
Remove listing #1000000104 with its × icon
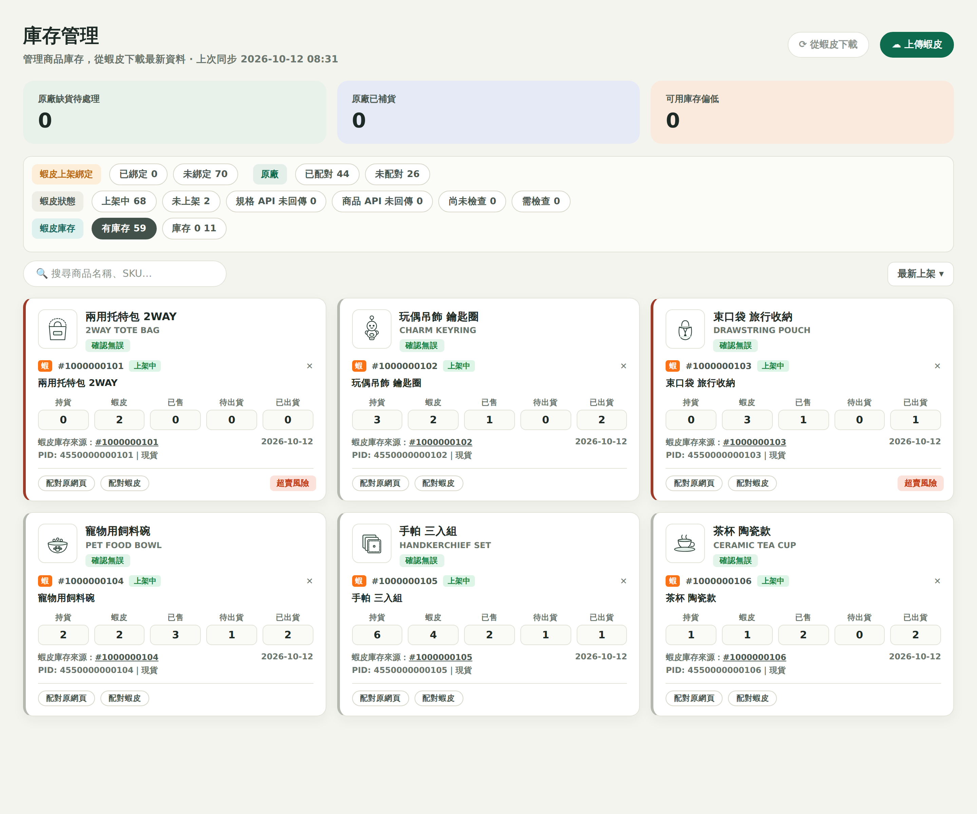coord(309,581)
